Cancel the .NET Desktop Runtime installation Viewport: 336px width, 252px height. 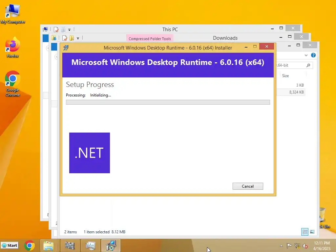click(x=248, y=186)
